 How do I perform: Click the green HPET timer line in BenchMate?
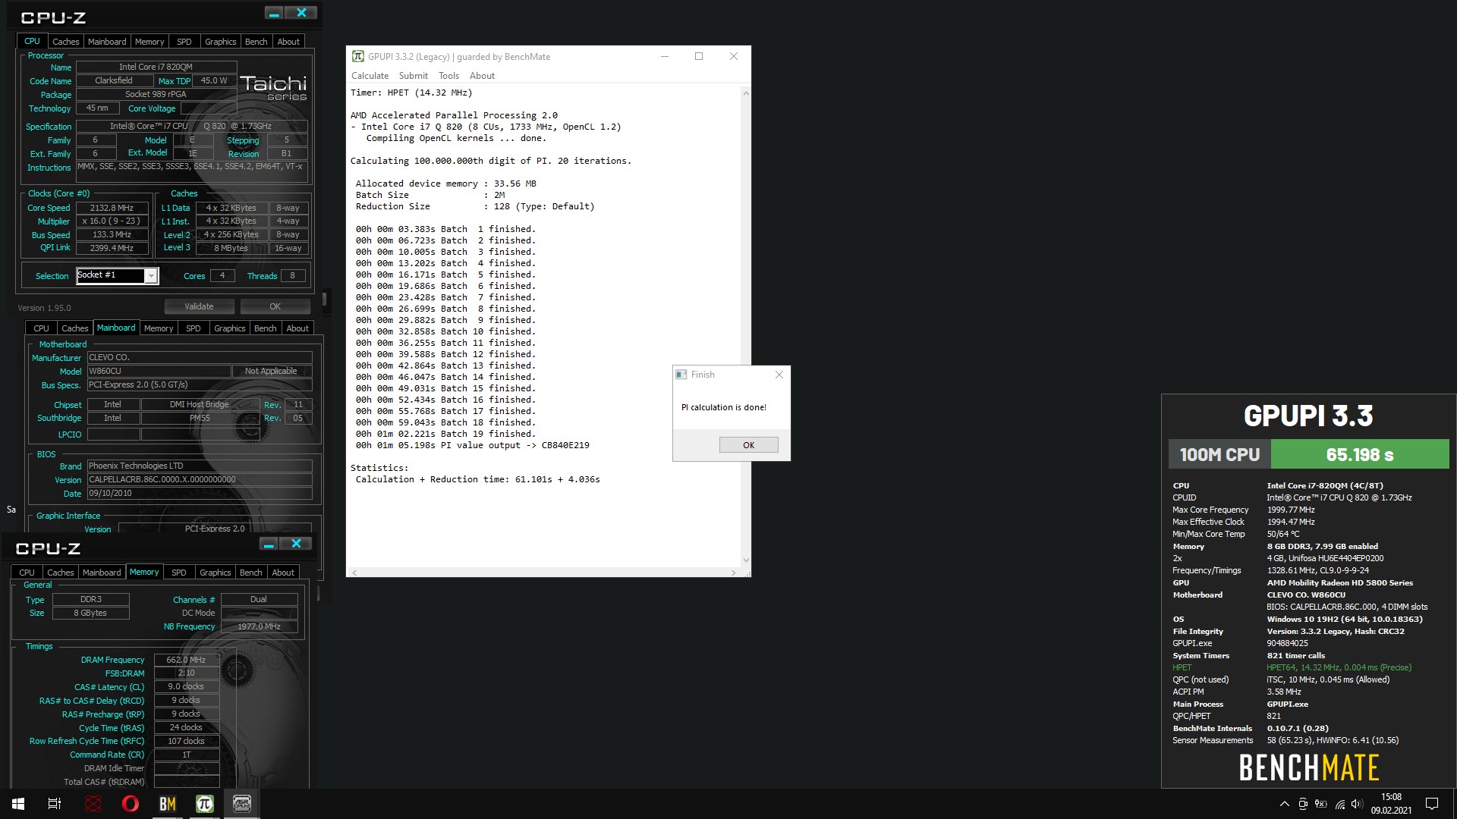tap(1292, 667)
